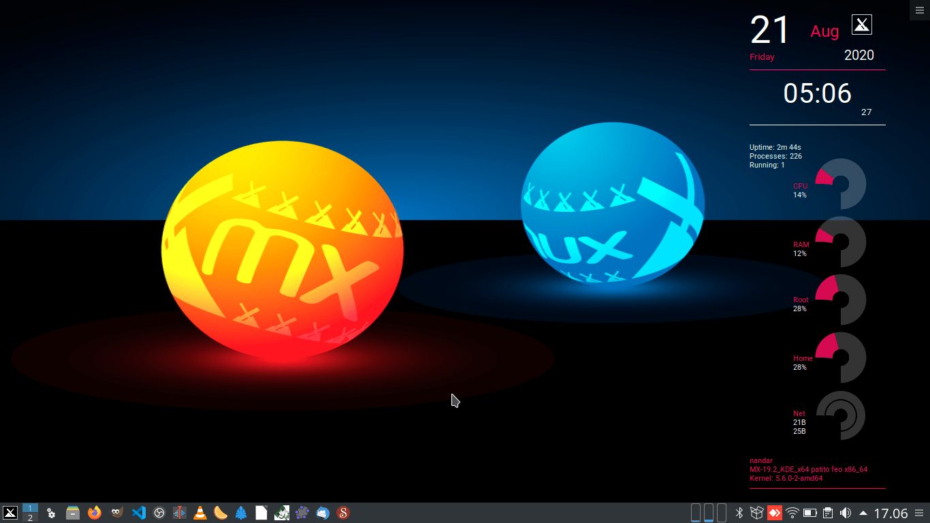Click the '2020' year text

pos(859,56)
